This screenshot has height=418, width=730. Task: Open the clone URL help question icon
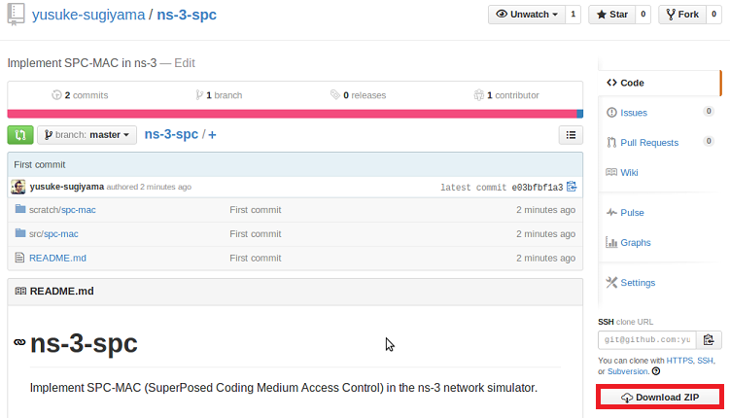(656, 371)
